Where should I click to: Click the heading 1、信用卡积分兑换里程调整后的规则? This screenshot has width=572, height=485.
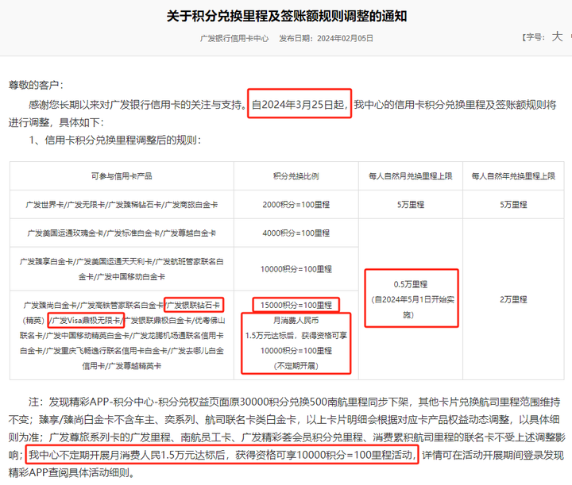point(115,140)
